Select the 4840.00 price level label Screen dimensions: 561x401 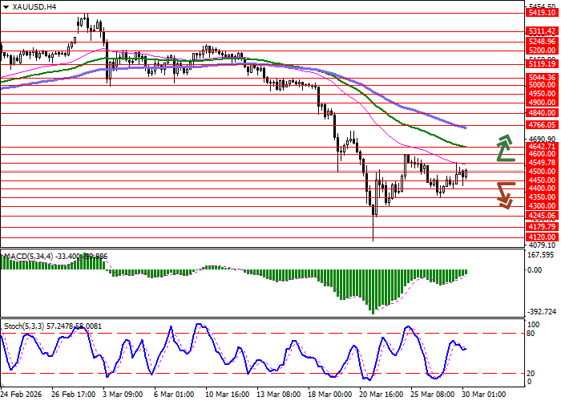542,113
